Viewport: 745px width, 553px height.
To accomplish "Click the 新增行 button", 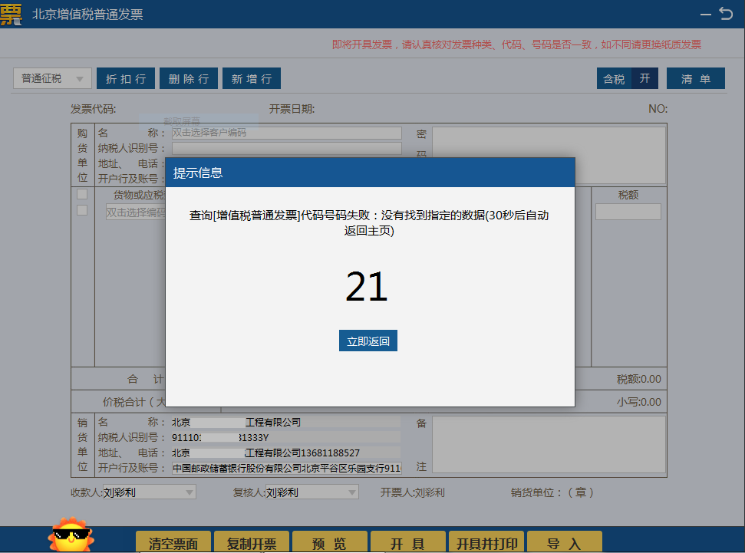I will pyautogui.click(x=252, y=78).
